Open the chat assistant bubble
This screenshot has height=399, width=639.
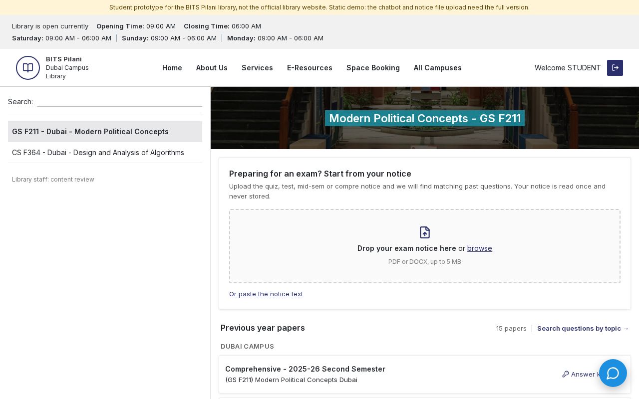click(613, 373)
